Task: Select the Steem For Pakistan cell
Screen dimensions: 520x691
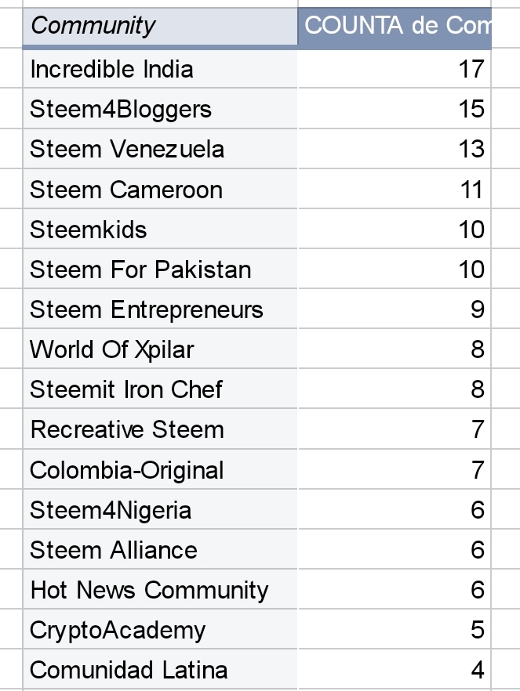Action: [160, 269]
